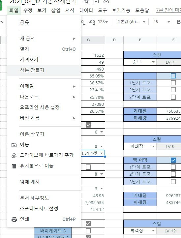Check the 1단계 트포 box under 순보
The width and height of the screenshot is (181, 238).
(173, 83)
